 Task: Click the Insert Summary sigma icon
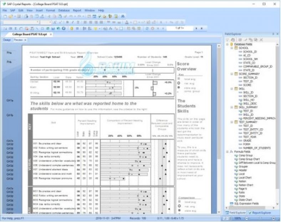click(16, 29)
